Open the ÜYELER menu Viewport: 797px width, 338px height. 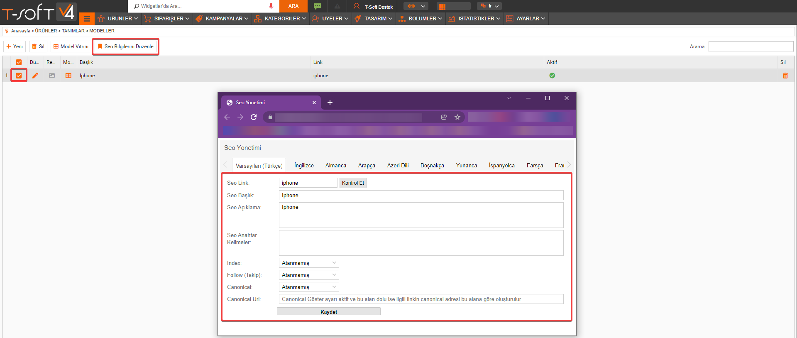(330, 19)
